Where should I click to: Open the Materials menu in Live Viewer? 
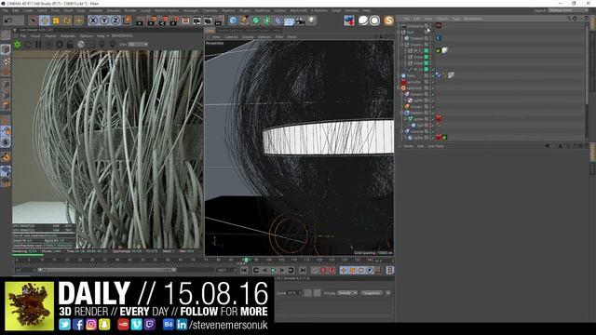click(x=68, y=36)
